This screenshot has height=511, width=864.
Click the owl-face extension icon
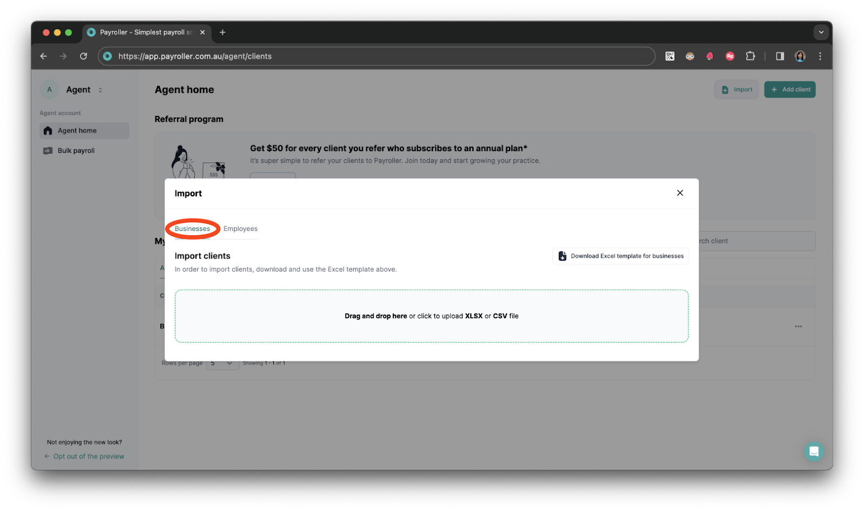coord(690,56)
